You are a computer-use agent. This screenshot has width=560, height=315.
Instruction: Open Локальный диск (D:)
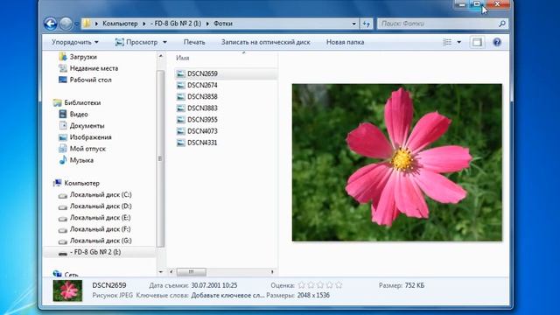tap(101, 206)
